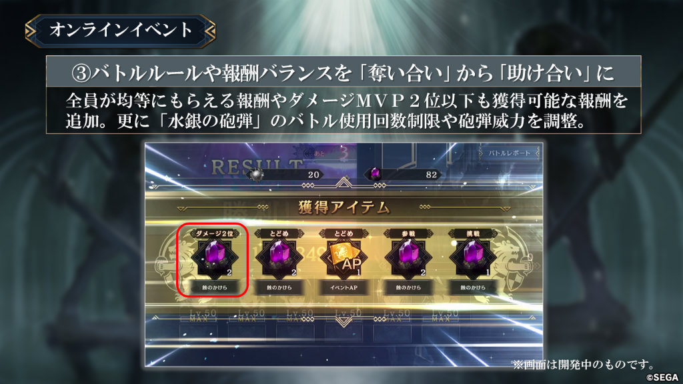The width and height of the screenshot is (683, 384).
Task: Click the ダメージ2位 purple crystal reward icon
Action: 214,257
